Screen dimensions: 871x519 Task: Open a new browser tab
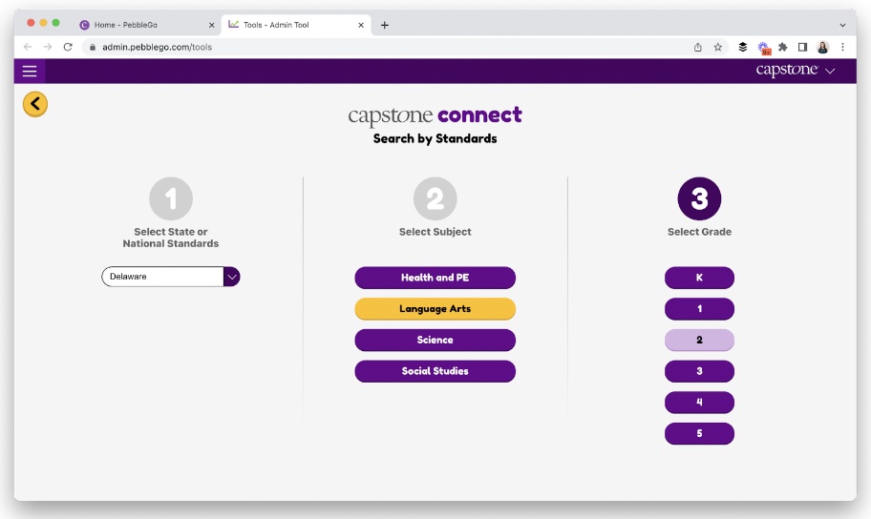click(x=385, y=25)
